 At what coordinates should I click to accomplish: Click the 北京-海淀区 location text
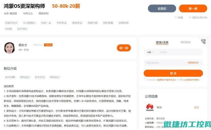11,13
